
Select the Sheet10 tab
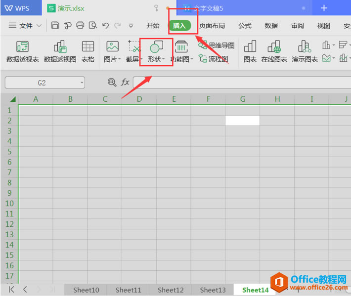pos(86,290)
